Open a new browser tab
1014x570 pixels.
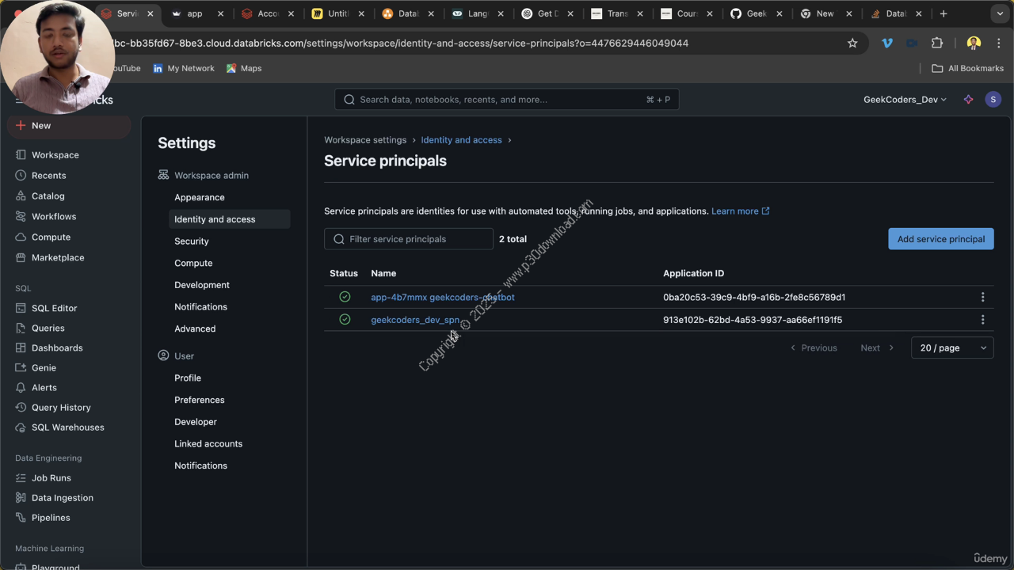[943, 13]
